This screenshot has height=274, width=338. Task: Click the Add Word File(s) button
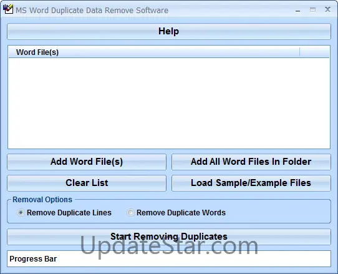(x=87, y=162)
